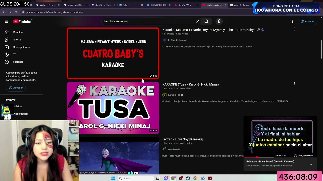The height and width of the screenshot is (181, 323).
Task: Open Dota 2 from the taskbar
Action: tap(210, 178)
